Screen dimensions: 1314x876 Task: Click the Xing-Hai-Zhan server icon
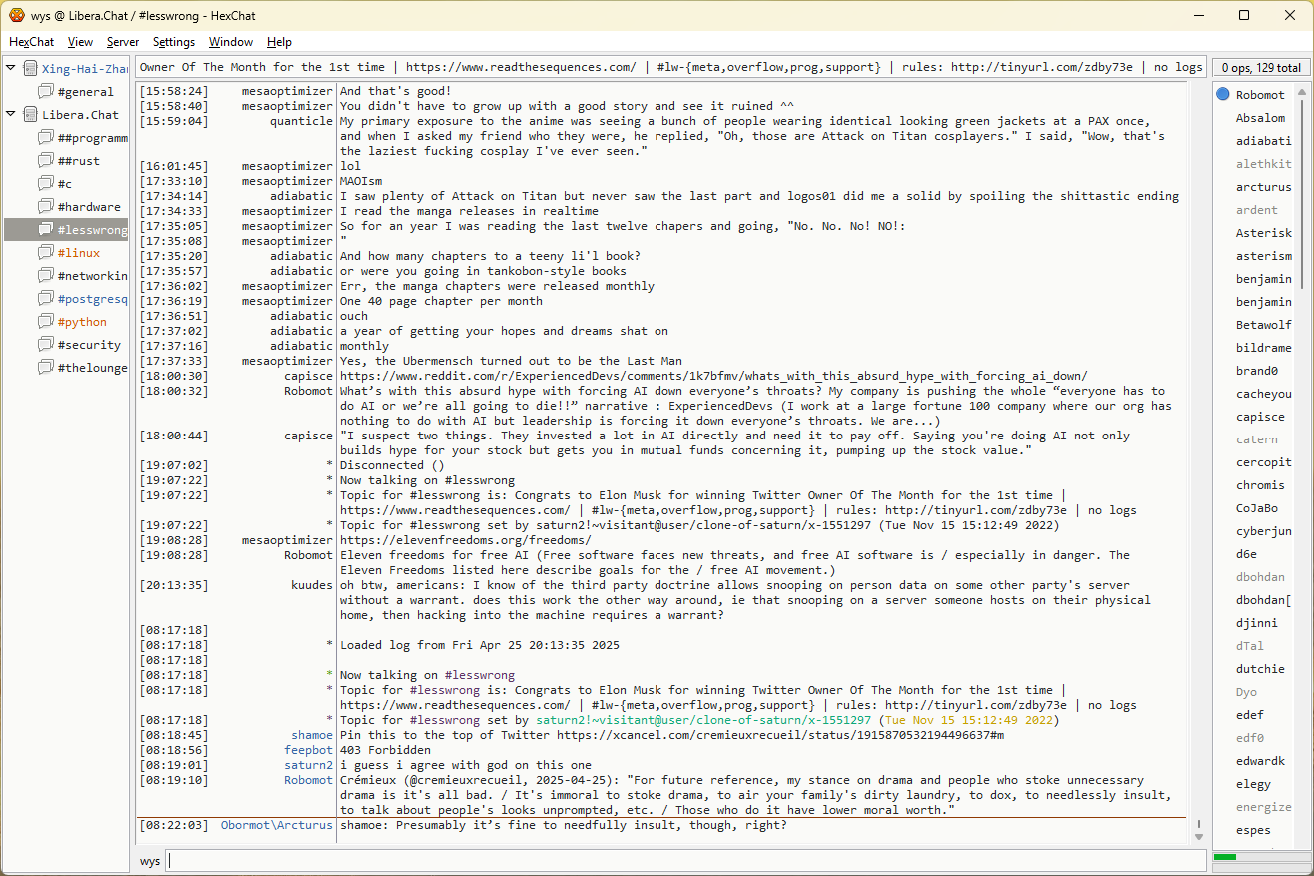pyautogui.click(x=30, y=69)
